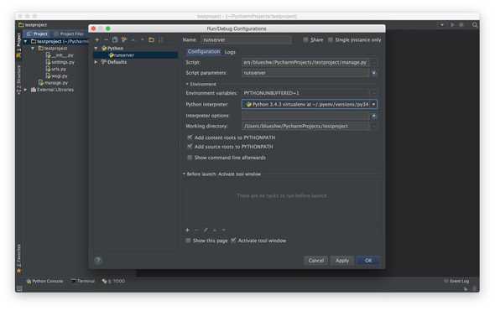This screenshot has height=311, width=495.
Task: Switch to Logs tab
Action: click(230, 52)
